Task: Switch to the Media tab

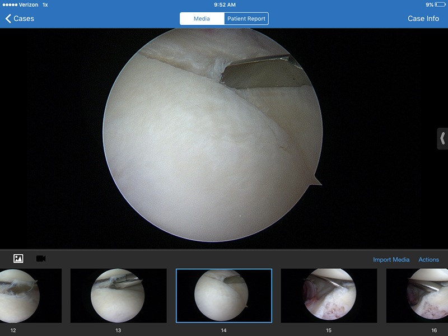Action: click(202, 18)
